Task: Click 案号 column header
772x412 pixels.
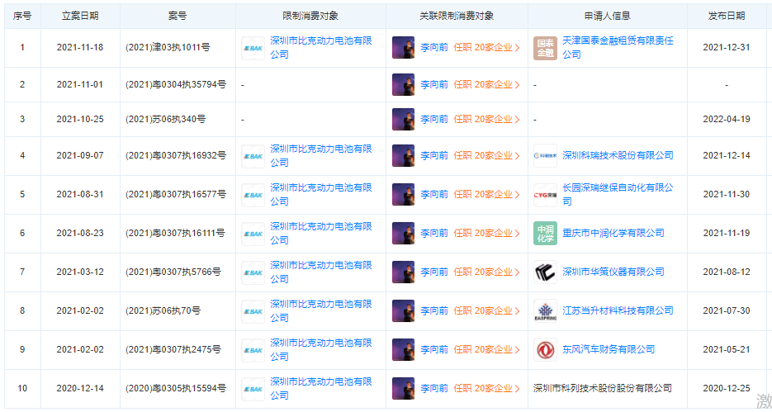Action: click(178, 16)
